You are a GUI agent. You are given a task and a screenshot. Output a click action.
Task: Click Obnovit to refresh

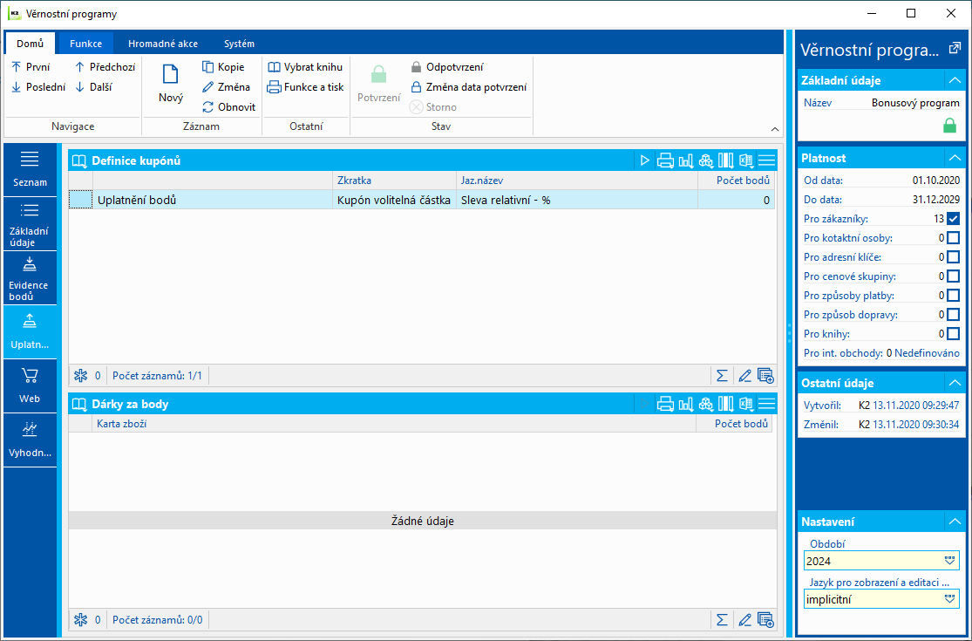[228, 107]
